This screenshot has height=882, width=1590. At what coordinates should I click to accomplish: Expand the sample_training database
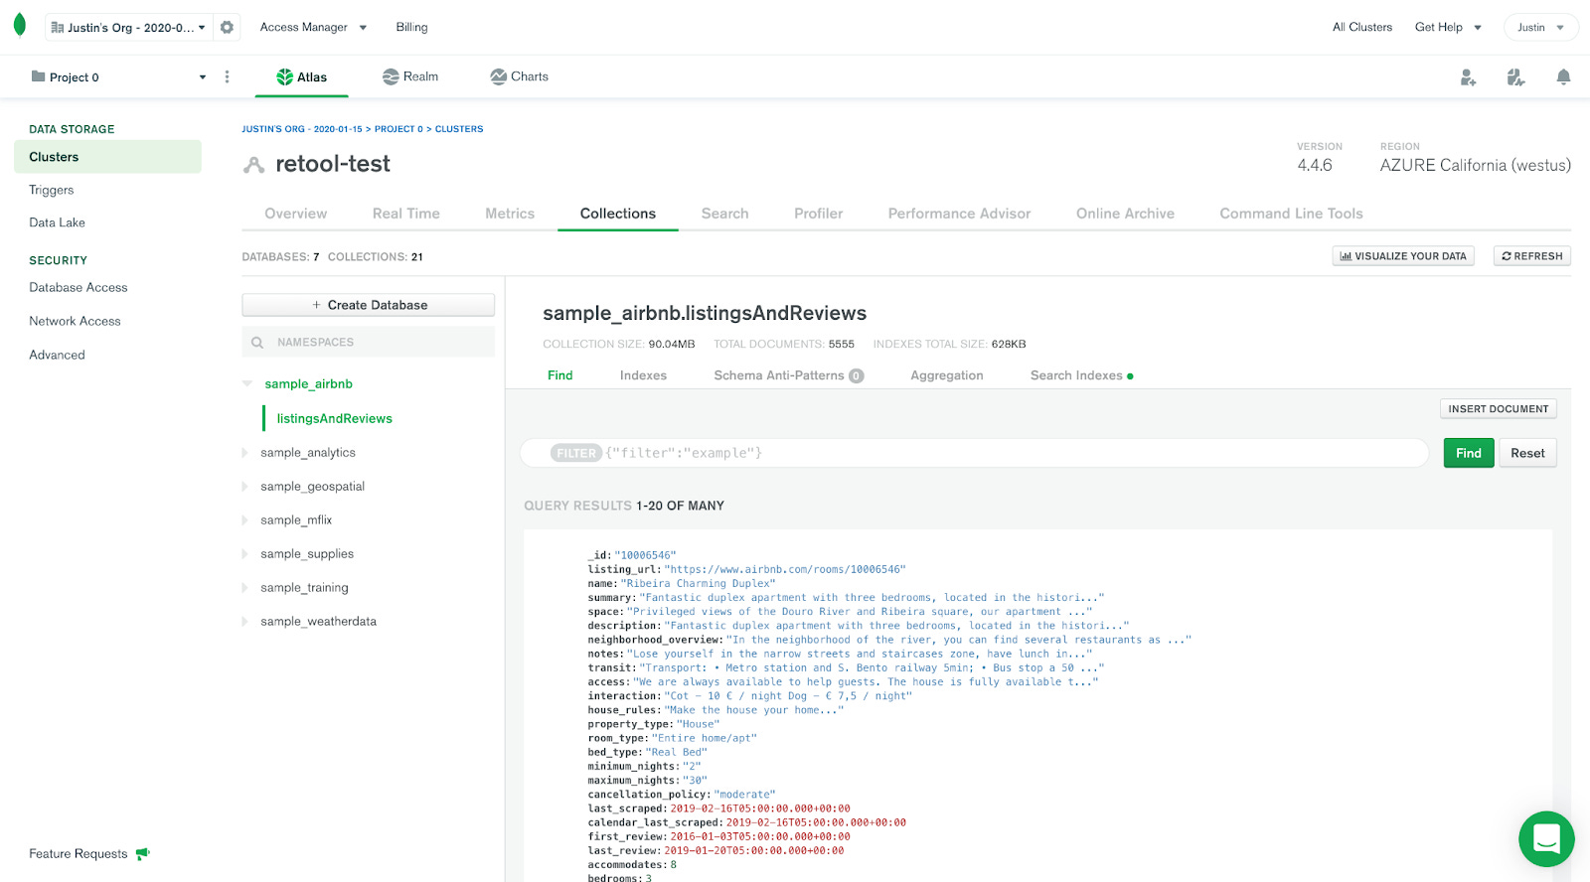(x=245, y=588)
